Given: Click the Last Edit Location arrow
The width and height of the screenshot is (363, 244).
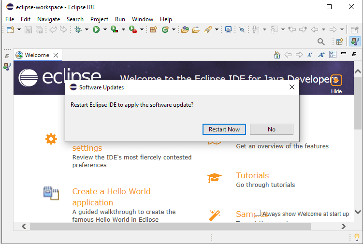Looking at the screenshot, I should pyautogui.click(x=292, y=29).
